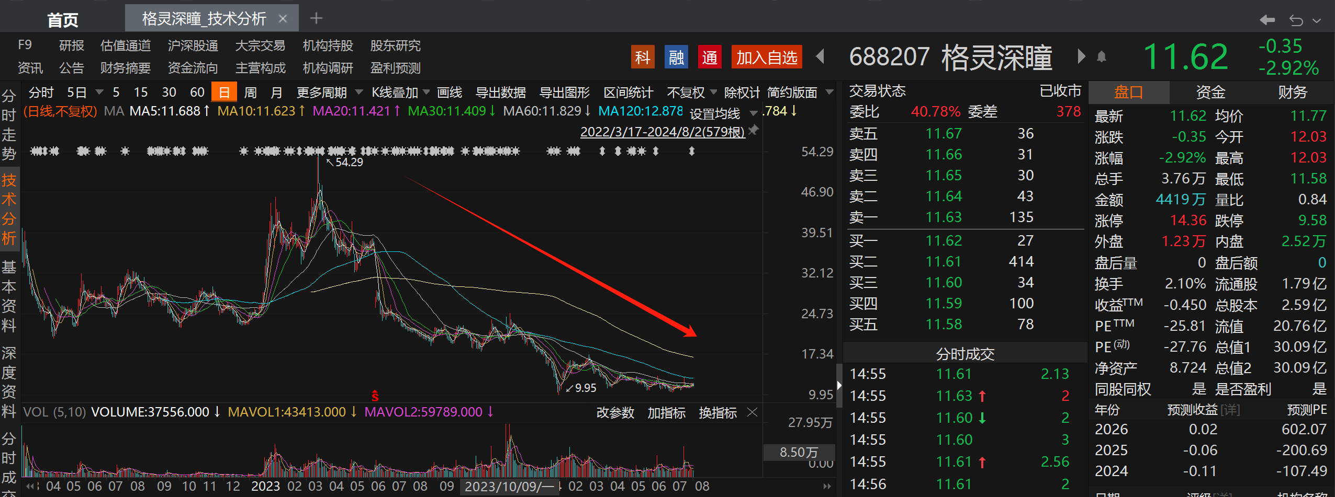The width and height of the screenshot is (1335, 497).
Task: Click 改参数 for volume indicator
Action: pos(615,413)
